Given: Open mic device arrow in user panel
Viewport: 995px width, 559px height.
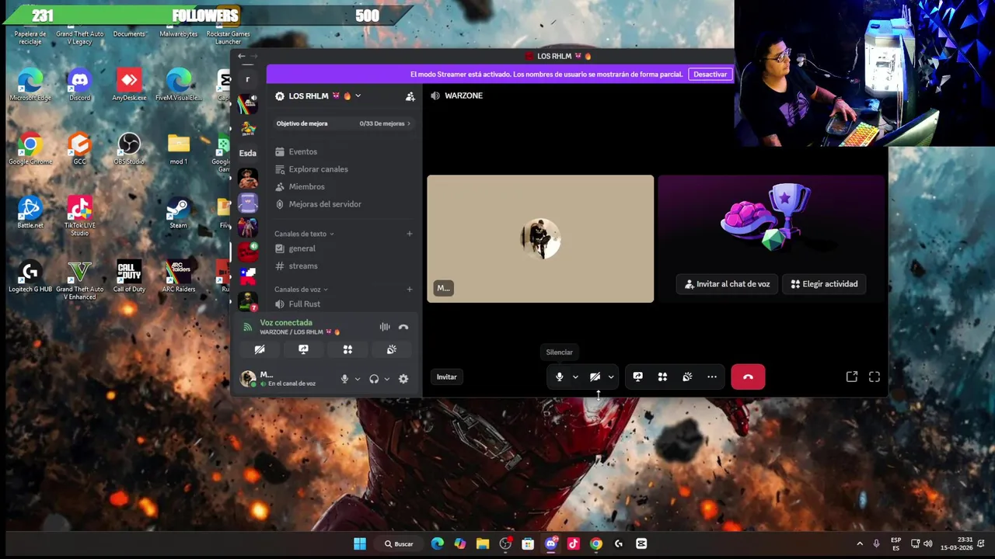Looking at the screenshot, I should click(x=358, y=379).
